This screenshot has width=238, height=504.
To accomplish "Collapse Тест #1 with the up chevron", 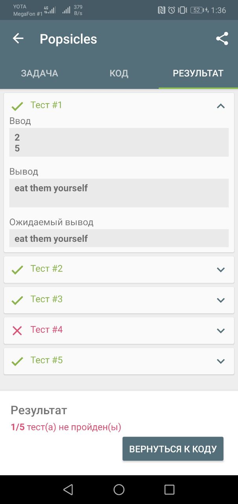I will pos(221,106).
